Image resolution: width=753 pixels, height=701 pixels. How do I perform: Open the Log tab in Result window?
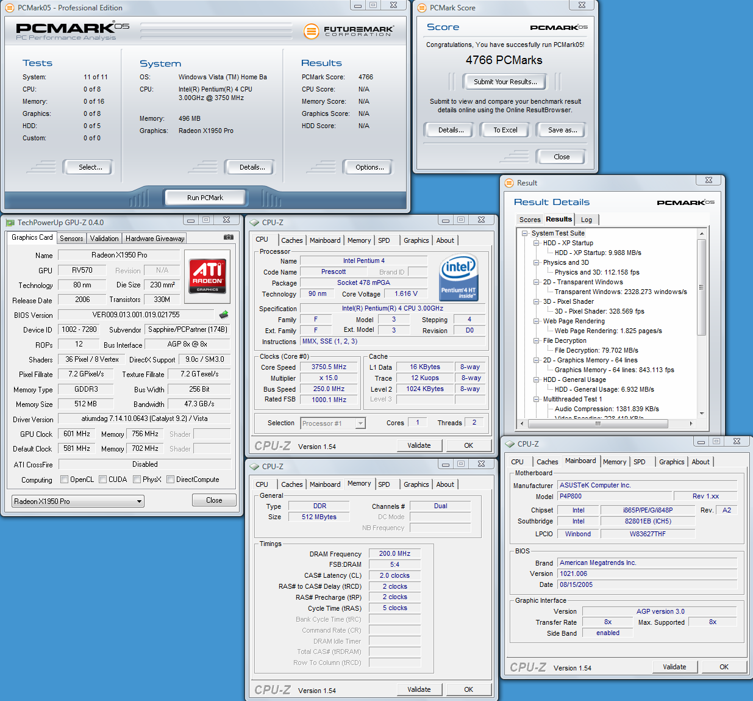[587, 220]
